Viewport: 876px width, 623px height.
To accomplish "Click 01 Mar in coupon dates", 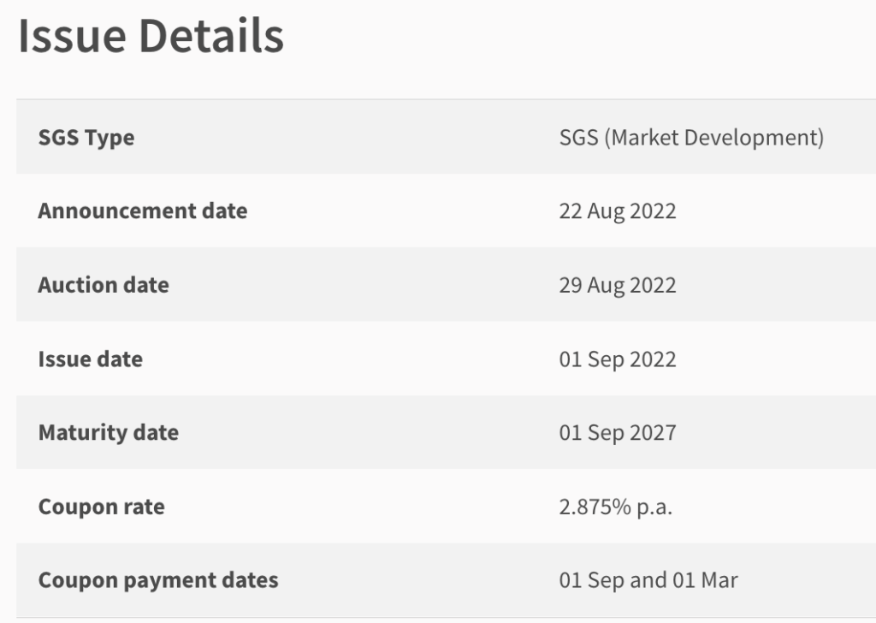I will click(705, 580).
